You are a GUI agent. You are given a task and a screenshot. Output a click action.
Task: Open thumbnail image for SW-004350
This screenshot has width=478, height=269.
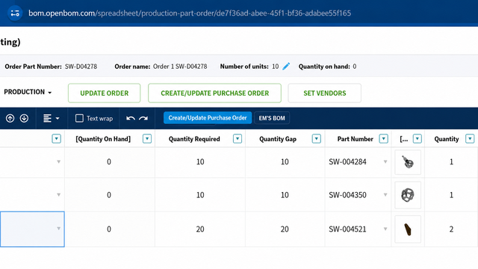click(x=408, y=195)
